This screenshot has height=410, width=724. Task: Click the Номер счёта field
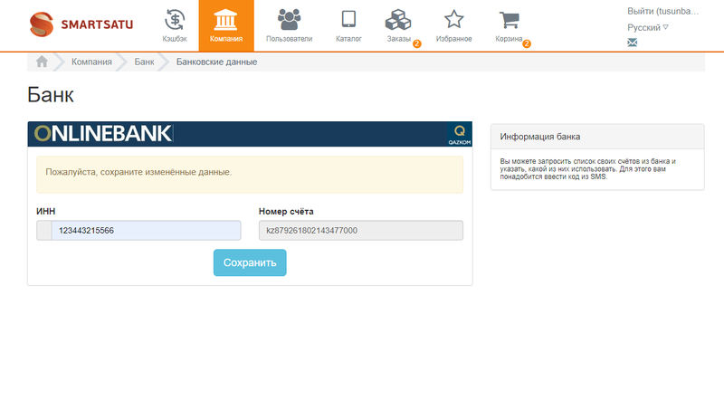(360, 231)
